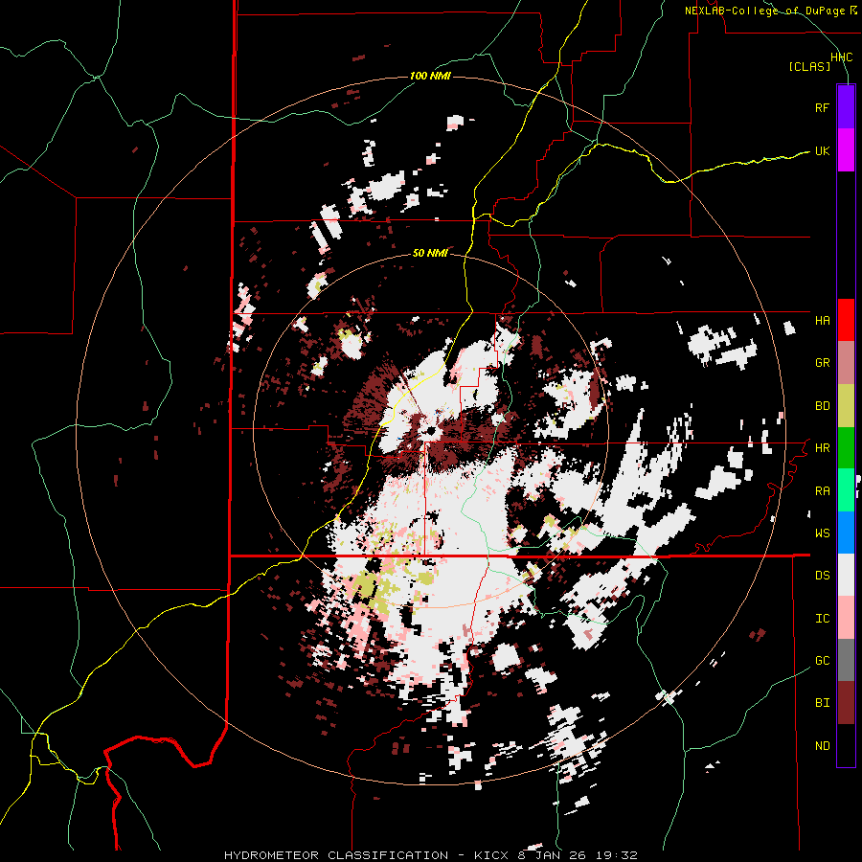Click the brown BI legend color swatch
Screen dimensions: 862x862
pyautogui.click(x=846, y=703)
